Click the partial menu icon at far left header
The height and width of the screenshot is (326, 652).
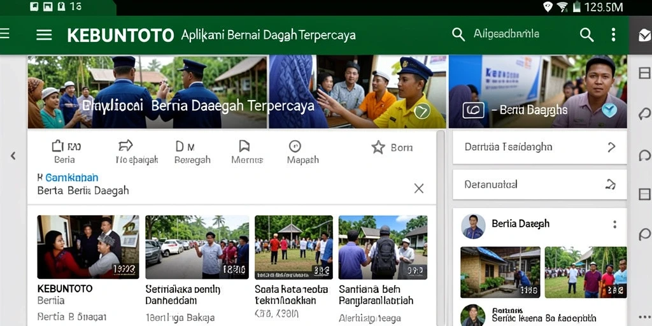click(x=4, y=34)
